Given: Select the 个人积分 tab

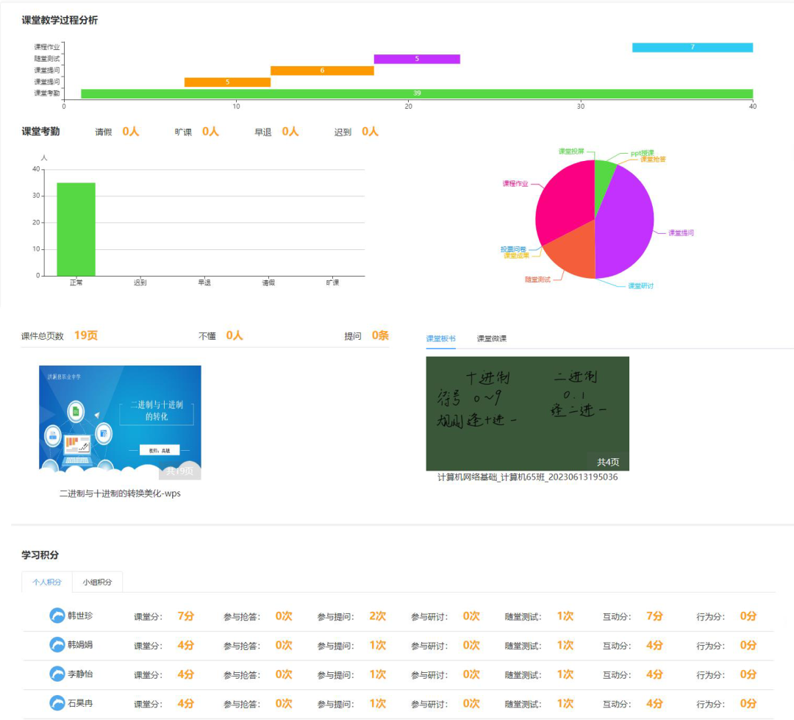Looking at the screenshot, I should 47,582.
